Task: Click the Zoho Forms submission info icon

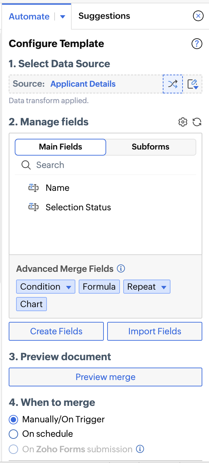Action: (x=140, y=449)
